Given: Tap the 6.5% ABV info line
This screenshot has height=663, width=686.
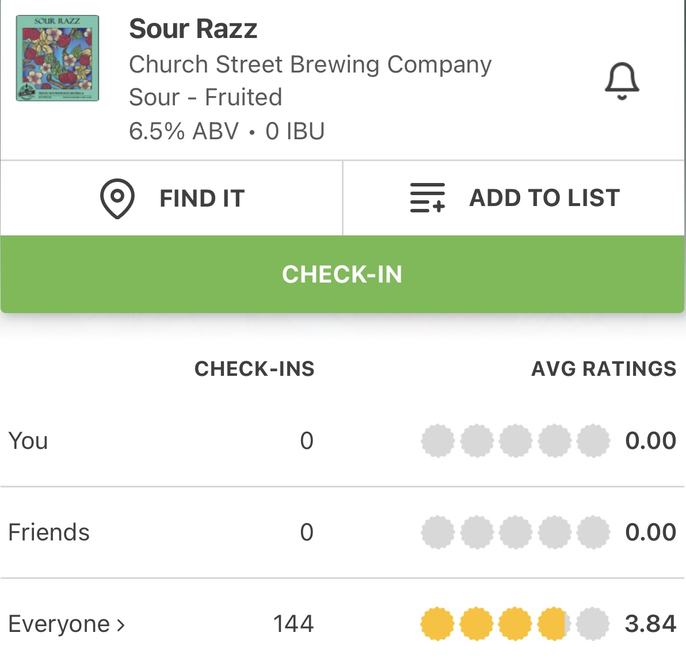Looking at the screenshot, I should pos(227,131).
